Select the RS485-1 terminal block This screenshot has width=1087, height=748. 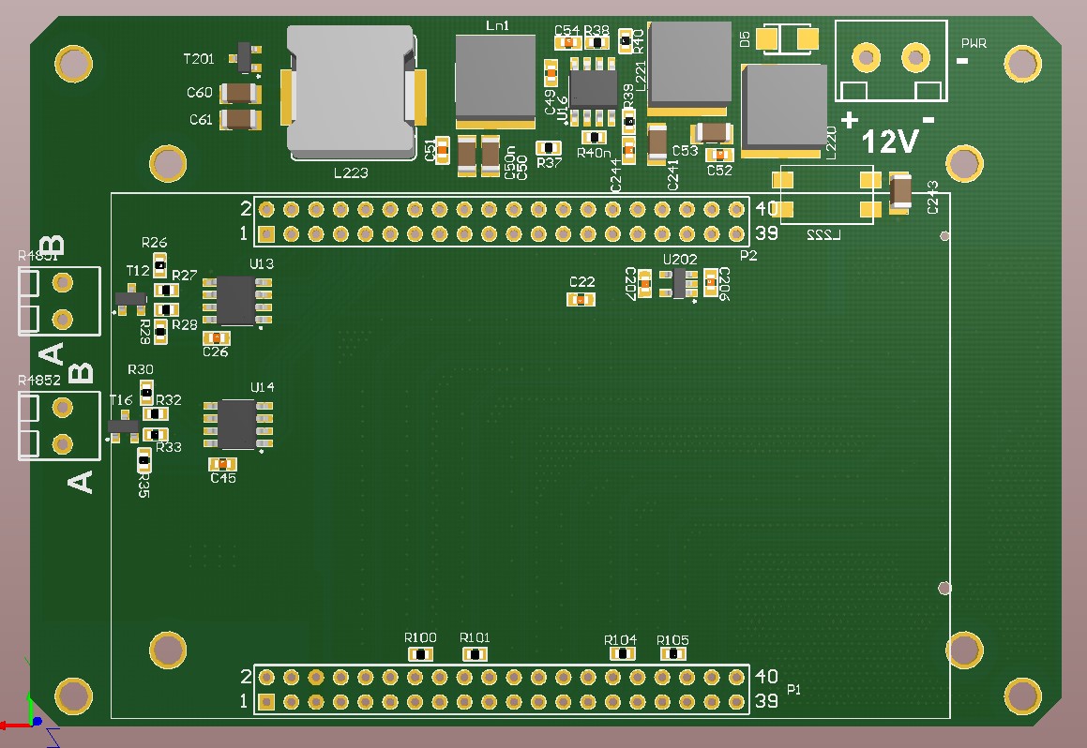pyautogui.click(x=58, y=302)
